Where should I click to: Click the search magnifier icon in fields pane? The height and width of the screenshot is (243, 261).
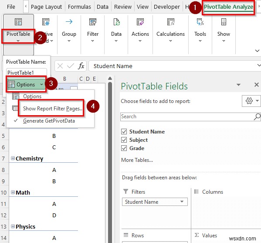click(x=257, y=116)
